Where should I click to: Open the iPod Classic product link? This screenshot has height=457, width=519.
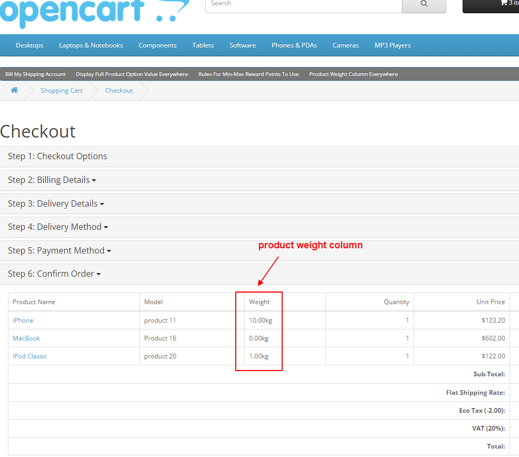(x=30, y=356)
